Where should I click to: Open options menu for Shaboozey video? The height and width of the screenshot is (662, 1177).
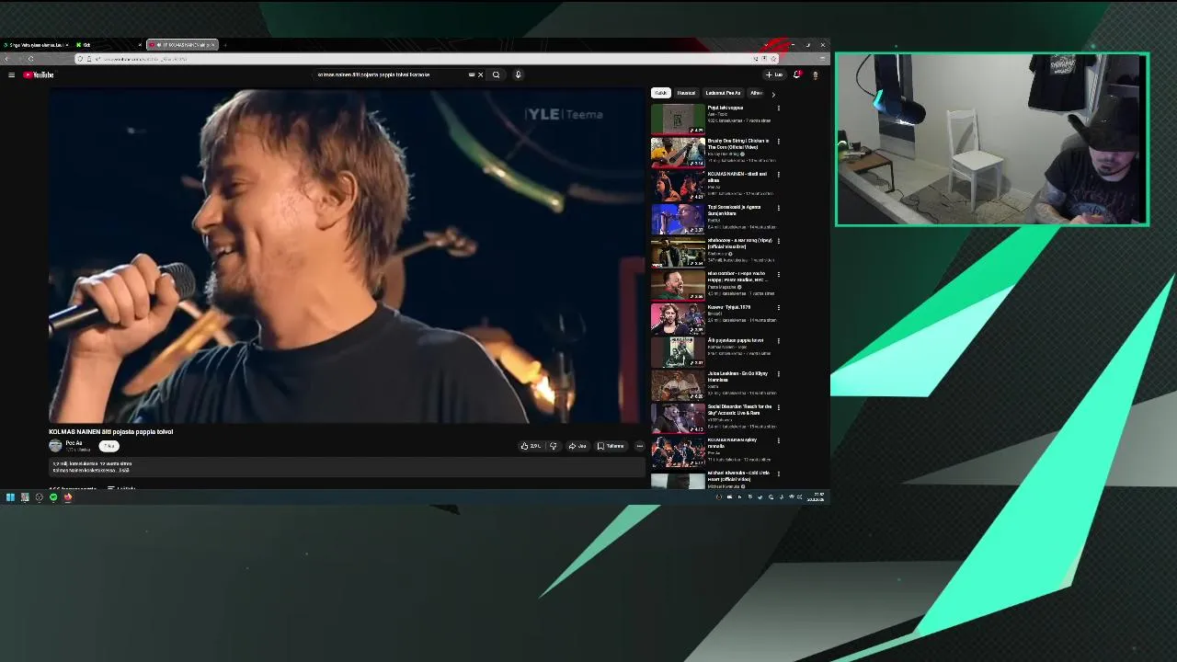778,241
